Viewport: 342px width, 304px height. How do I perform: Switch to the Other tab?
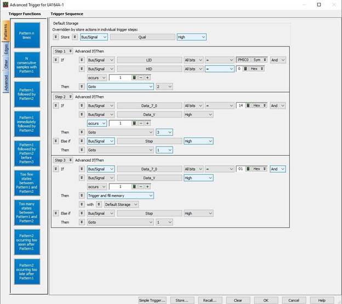click(6, 64)
